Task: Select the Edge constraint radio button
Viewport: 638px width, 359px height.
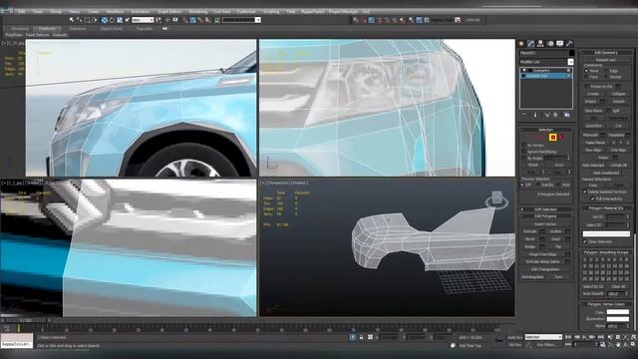Action: [x=606, y=71]
